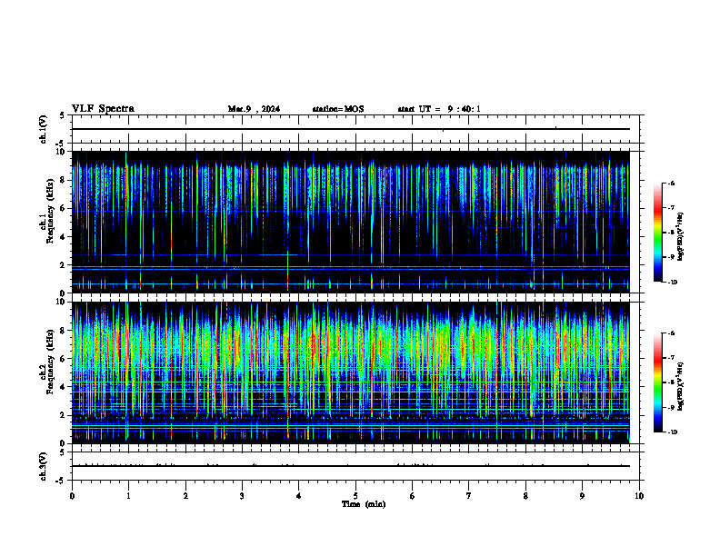The image size is (720, 556).
Task: Click the ch.2 spectrogram "4" kHz tick label
Action: click(64, 387)
